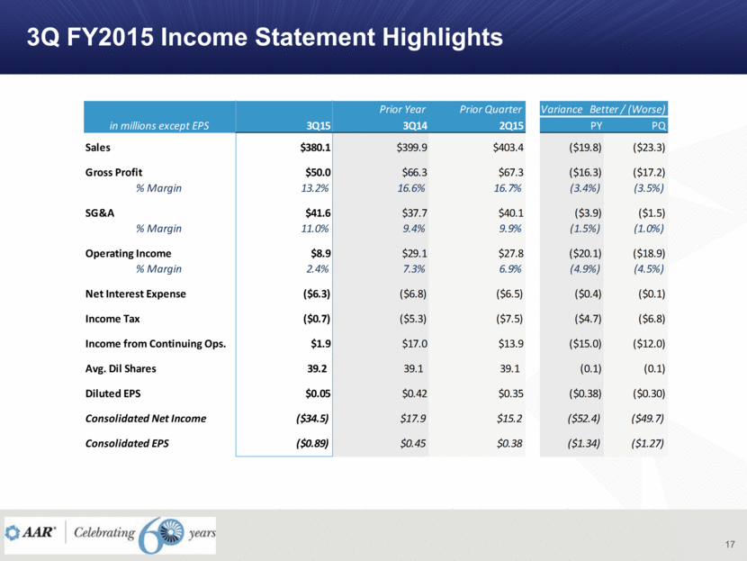Click the 'Prior Quarter' column header label
Image resolution: width=747 pixels, height=561 pixels.
click(491, 109)
